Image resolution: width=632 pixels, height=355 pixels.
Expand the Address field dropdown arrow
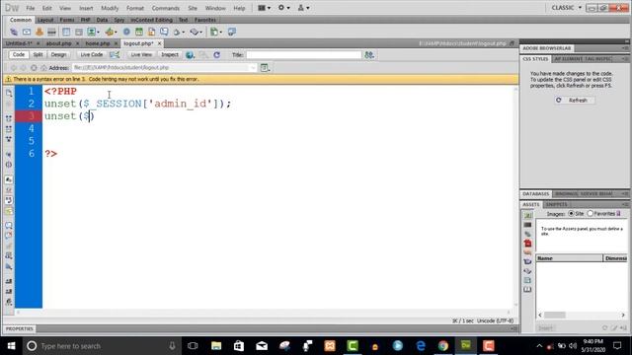[x=253, y=68]
